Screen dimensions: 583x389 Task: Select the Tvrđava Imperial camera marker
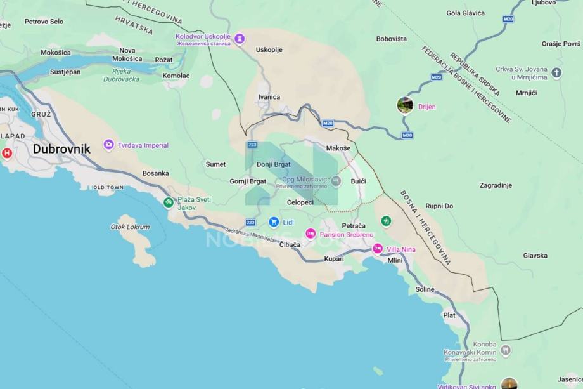(108, 145)
